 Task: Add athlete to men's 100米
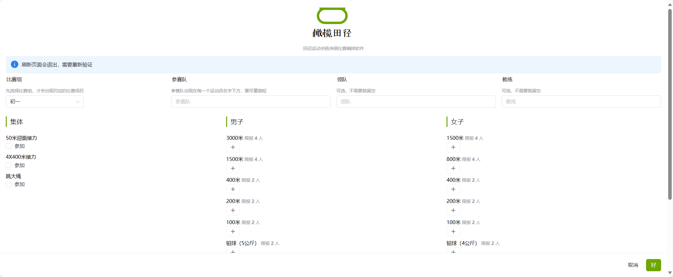tap(233, 231)
